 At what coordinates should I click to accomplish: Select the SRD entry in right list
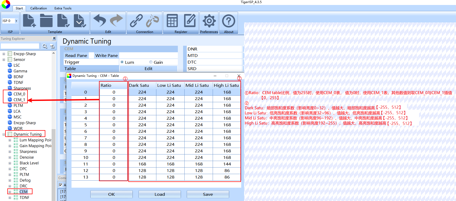pos(215,68)
